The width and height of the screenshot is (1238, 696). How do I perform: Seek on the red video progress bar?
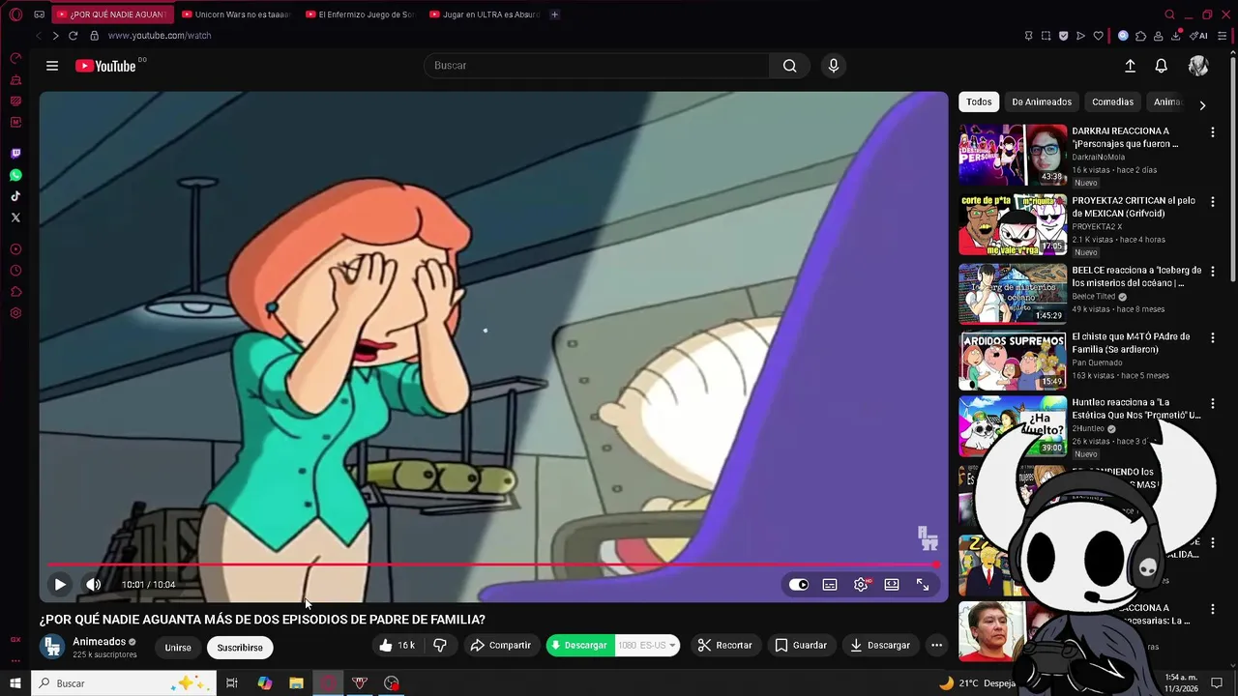(493, 565)
